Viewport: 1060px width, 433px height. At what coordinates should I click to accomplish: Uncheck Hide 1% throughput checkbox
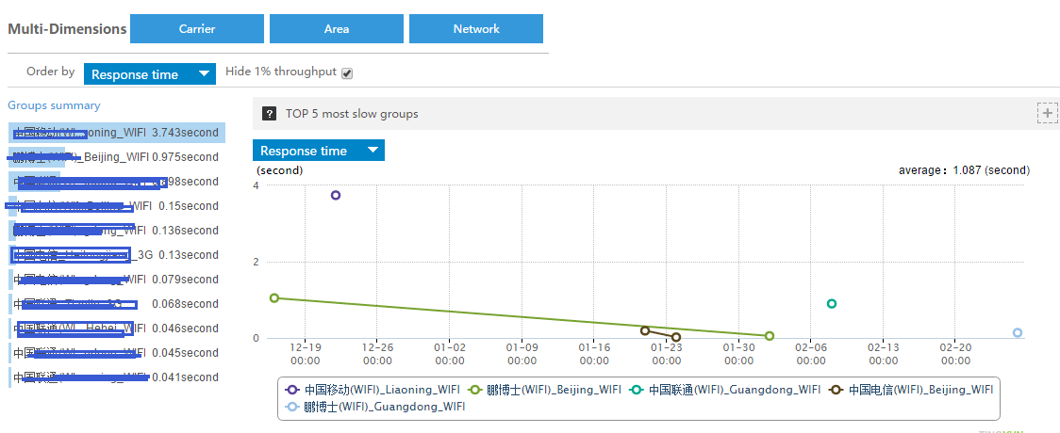click(x=347, y=73)
